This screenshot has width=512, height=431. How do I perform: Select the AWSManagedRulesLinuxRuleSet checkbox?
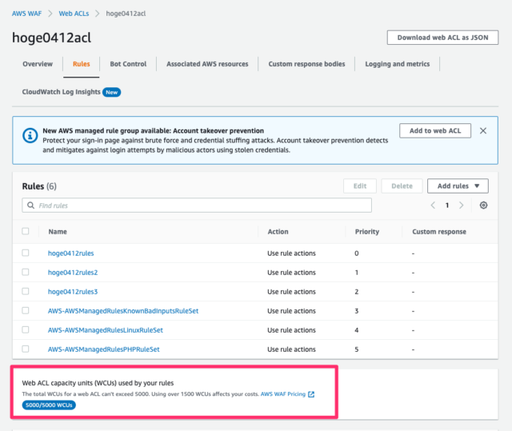(x=26, y=330)
